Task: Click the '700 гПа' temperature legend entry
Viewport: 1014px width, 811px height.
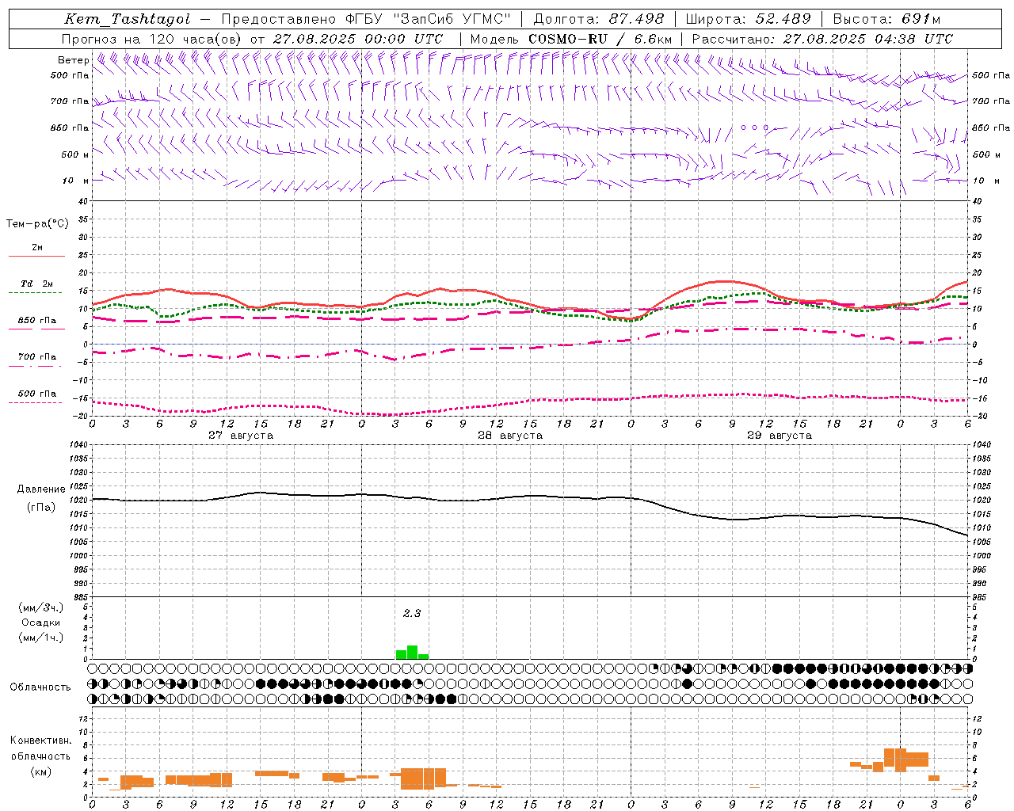Action: (37, 357)
